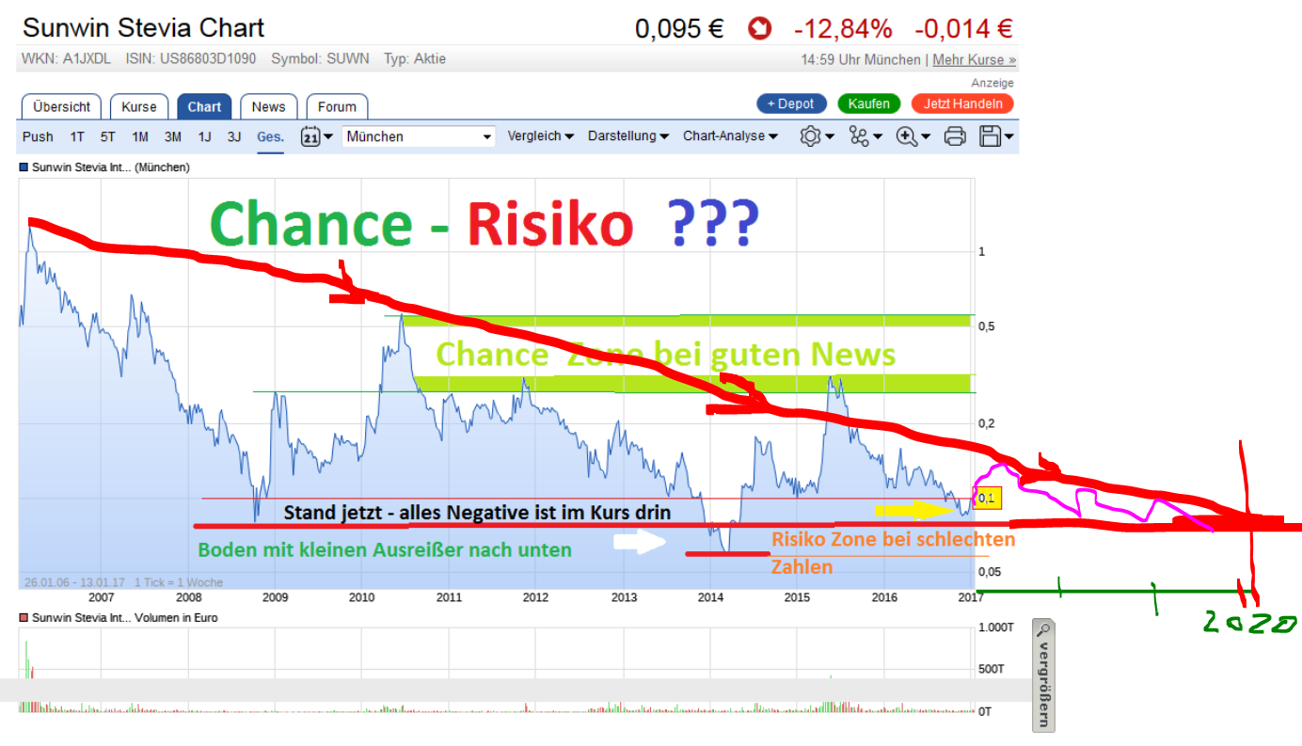Set the chart period to 1J

pyautogui.click(x=204, y=136)
